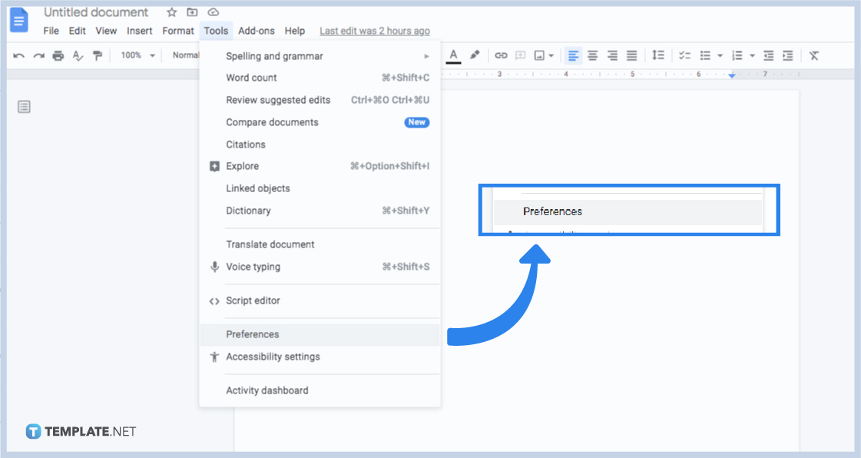This screenshot has width=861, height=458.
Task: Rename the Untitled document title field
Action: coord(95,12)
